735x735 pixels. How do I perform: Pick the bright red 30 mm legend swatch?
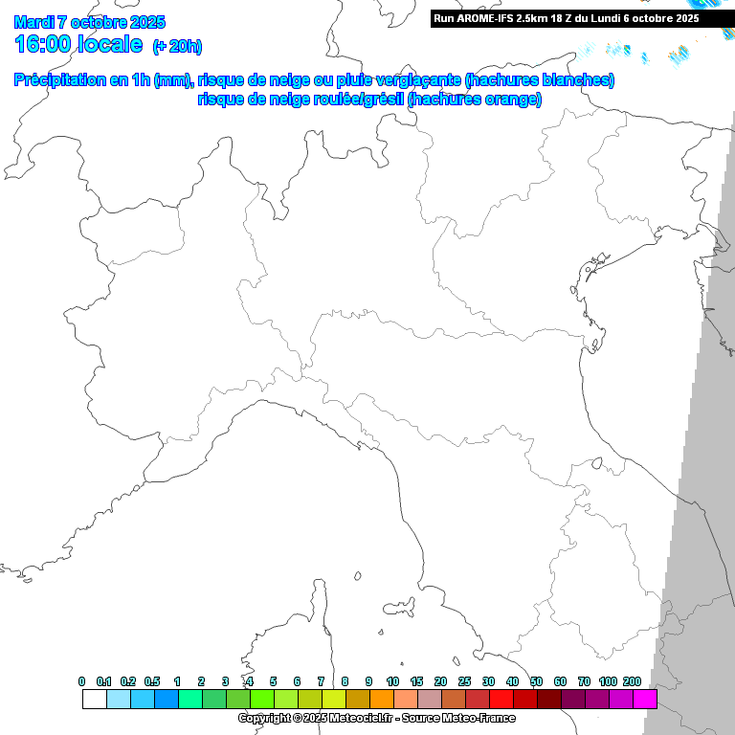[x=501, y=700]
